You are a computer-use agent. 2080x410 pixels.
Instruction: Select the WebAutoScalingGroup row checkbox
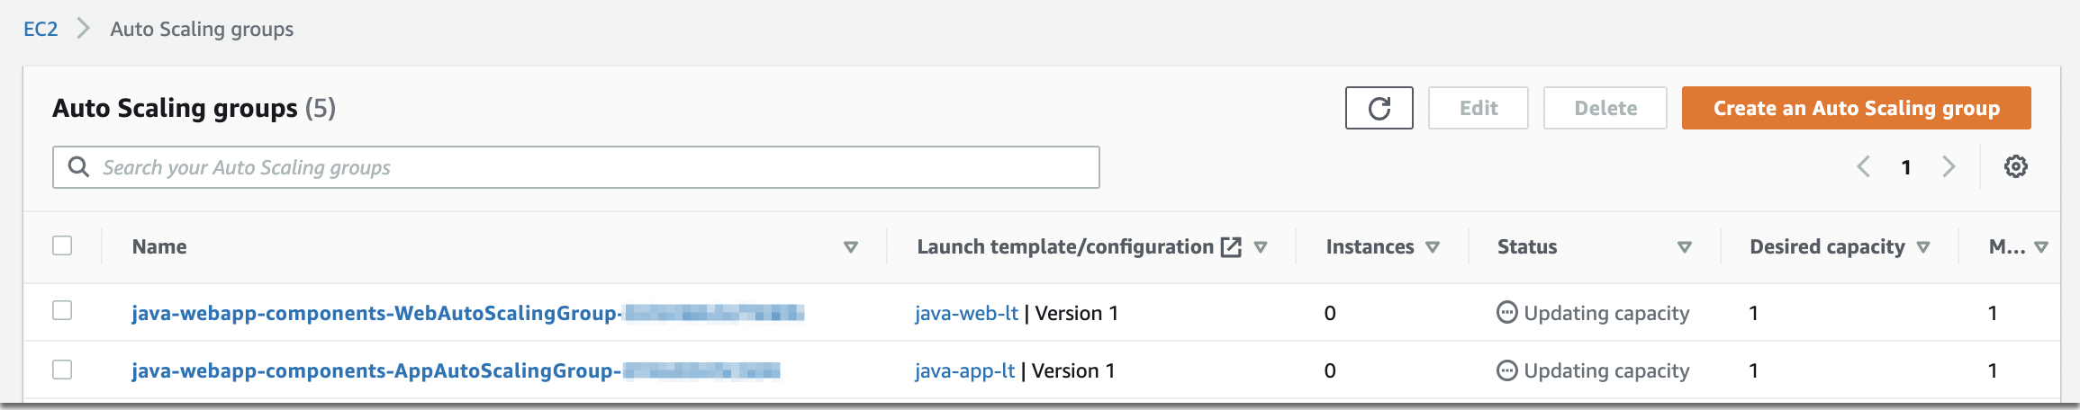click(x=62, y=311)
